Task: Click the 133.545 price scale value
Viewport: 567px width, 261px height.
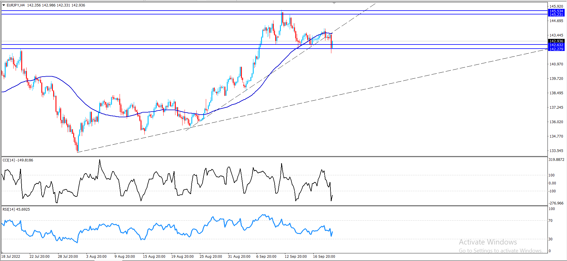Action: [x=556, y=151]
